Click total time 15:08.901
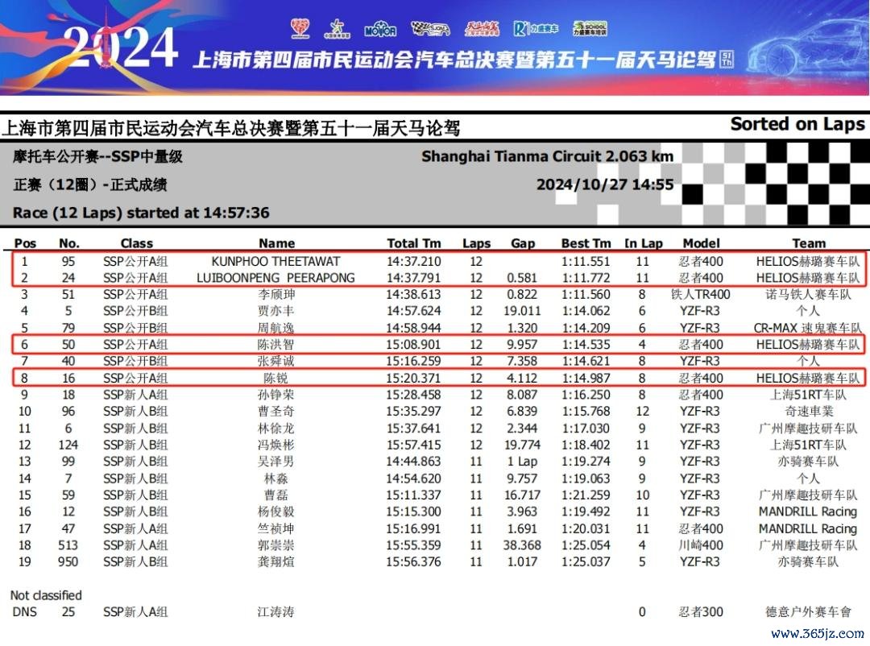Image resolution: width=870 pixels, height=646 pixels. 413,345
